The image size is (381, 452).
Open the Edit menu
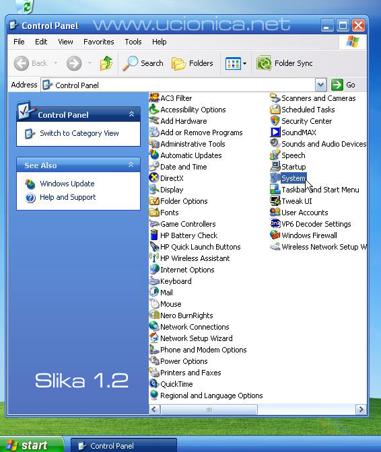(41, 42)
